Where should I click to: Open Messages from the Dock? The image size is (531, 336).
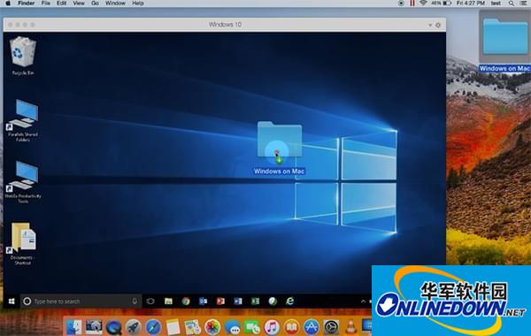tap(232, 327)
